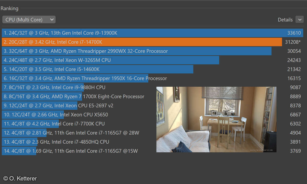Click the score value 3769
The height and width of the screenshot is (184, 307).
295,151
